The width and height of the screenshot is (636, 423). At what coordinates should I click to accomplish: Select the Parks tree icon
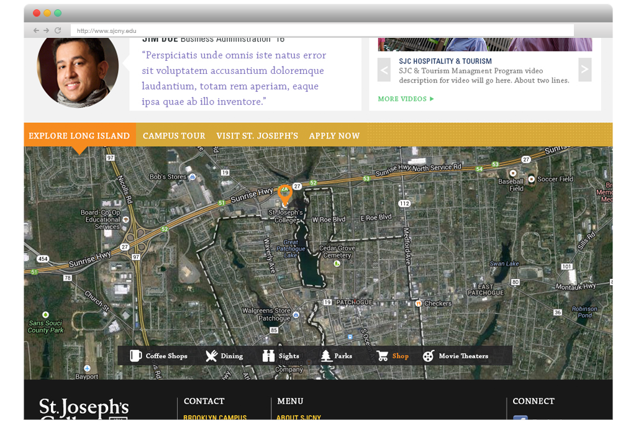325,356
